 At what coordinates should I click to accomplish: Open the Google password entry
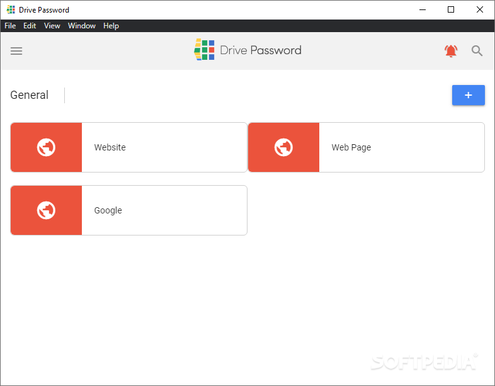pyautogui.click(x=129, y=210)
